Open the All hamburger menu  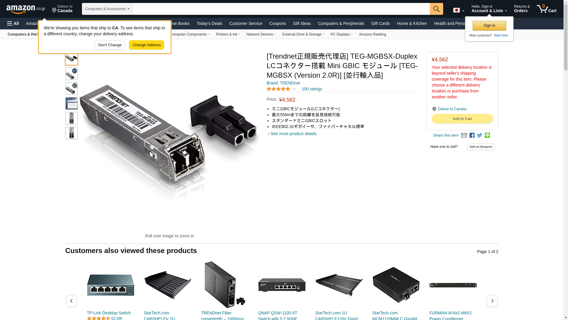pyautogui.click(x=13, y=23)
